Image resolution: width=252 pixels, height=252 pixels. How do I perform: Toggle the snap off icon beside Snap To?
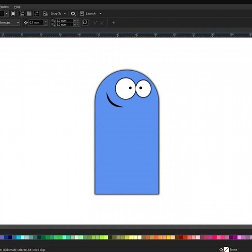click(45, 14)
